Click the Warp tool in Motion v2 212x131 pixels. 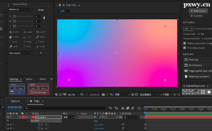point(13,47)
